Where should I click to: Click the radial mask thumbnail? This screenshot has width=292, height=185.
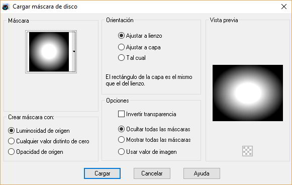pos(49,52)
